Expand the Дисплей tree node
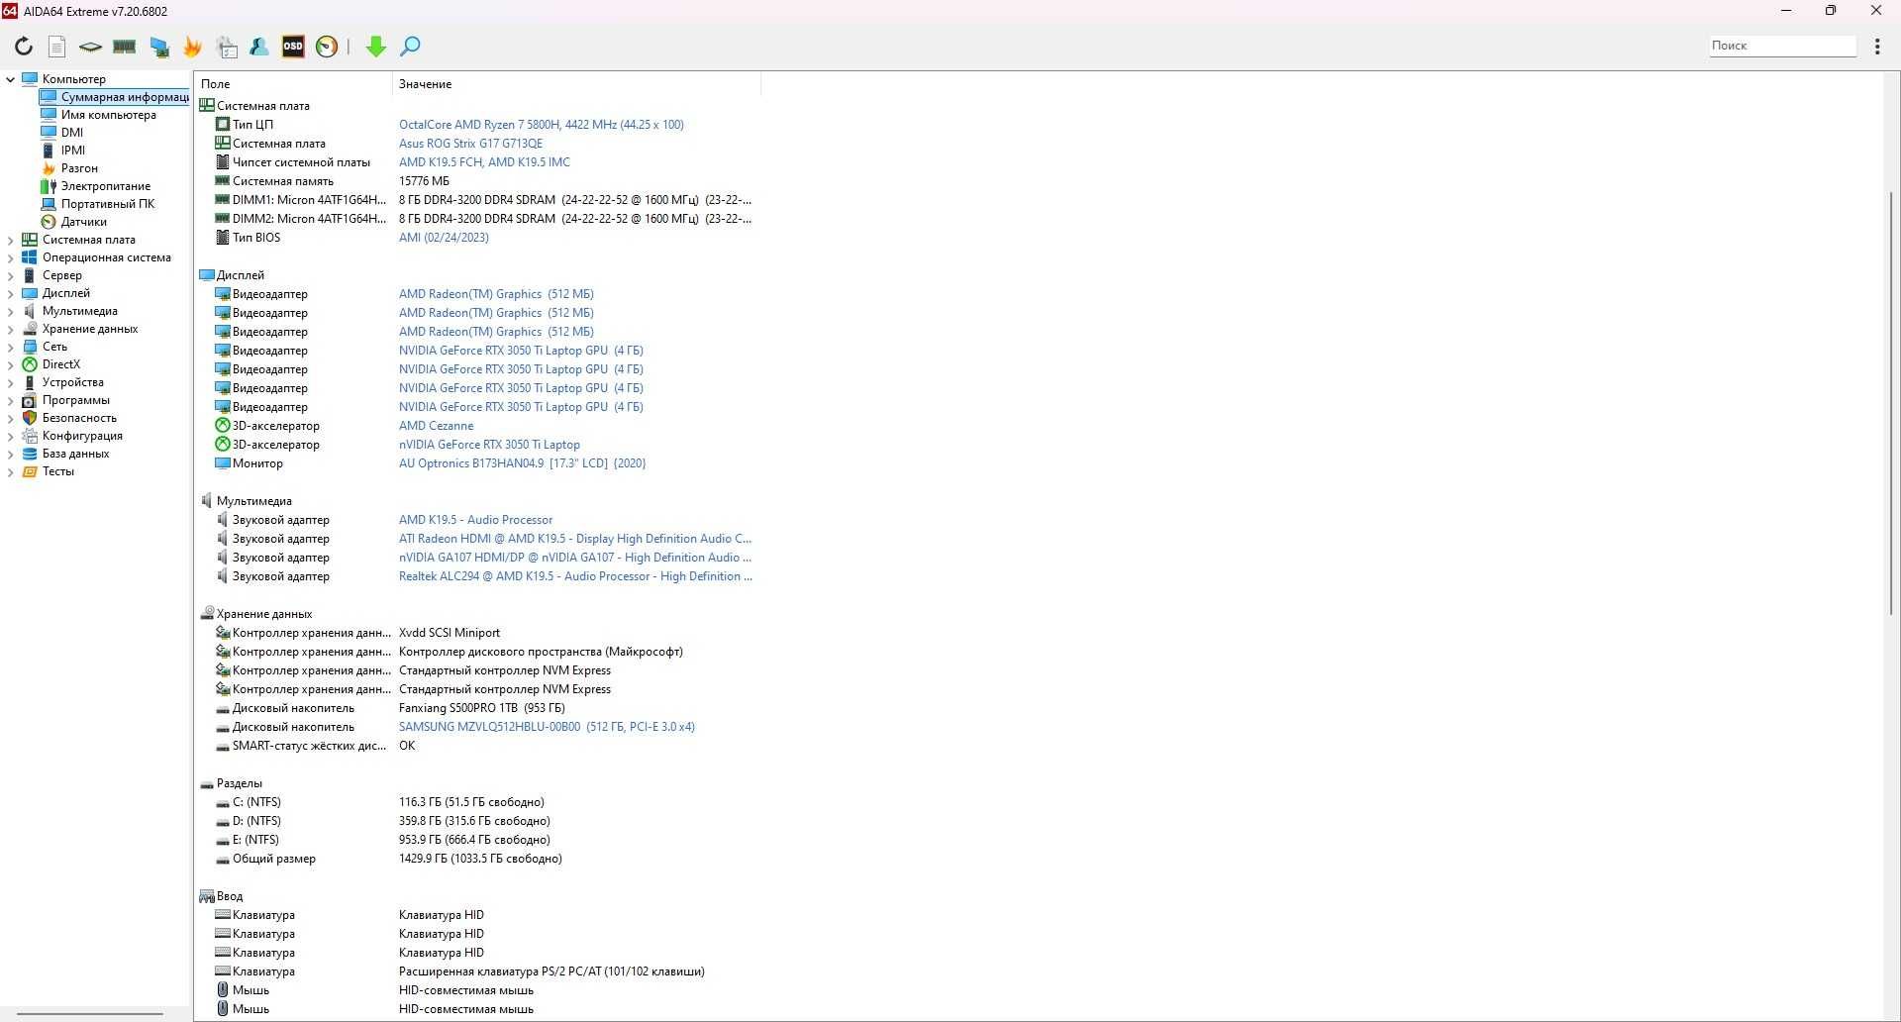This screenshot has height=1022, width=1901. pos(10,293)
